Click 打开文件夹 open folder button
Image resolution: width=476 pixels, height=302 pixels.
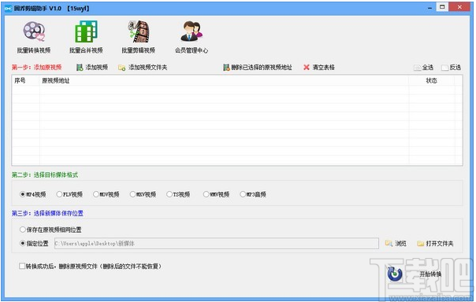(435, 244)
